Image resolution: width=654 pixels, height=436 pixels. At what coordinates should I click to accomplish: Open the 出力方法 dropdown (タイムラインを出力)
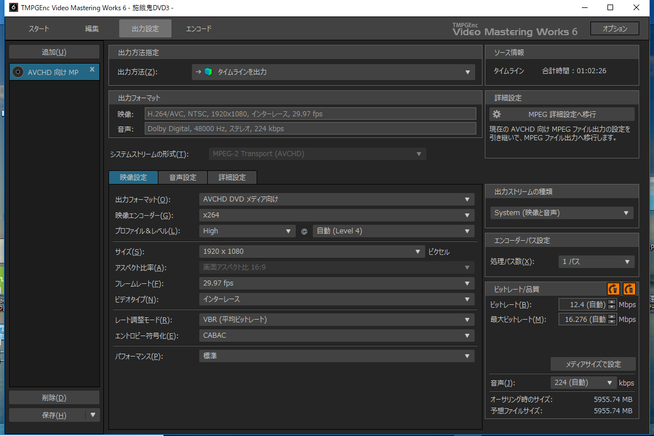(x=333, y=72)
